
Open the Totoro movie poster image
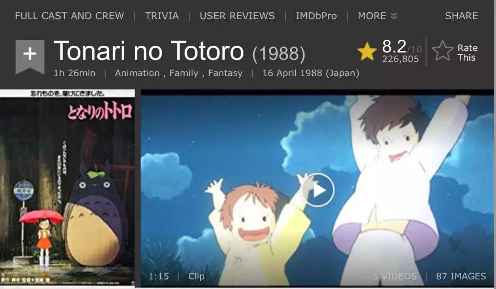click(x=68, y=188)
